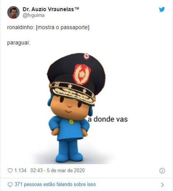Image resolution: width=173 pixels, height=191 pixels.
Task: Click the yellow button on Pocoyo's shirt
Action: point(71,122)
